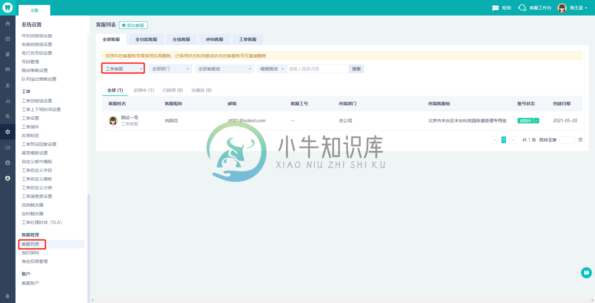This screenshot has width=595, height=303.
Task: Open 队列溢出策略设置 menu item
Action: pos(39,79)
